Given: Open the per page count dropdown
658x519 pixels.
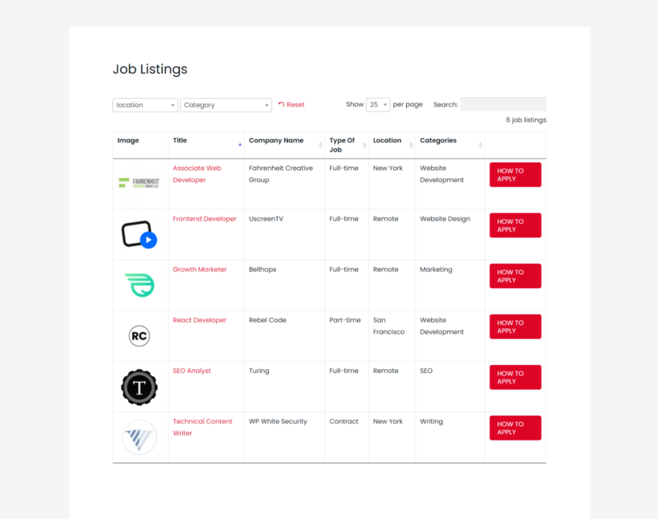Looking at the screenshot, I should pos(378,105).
